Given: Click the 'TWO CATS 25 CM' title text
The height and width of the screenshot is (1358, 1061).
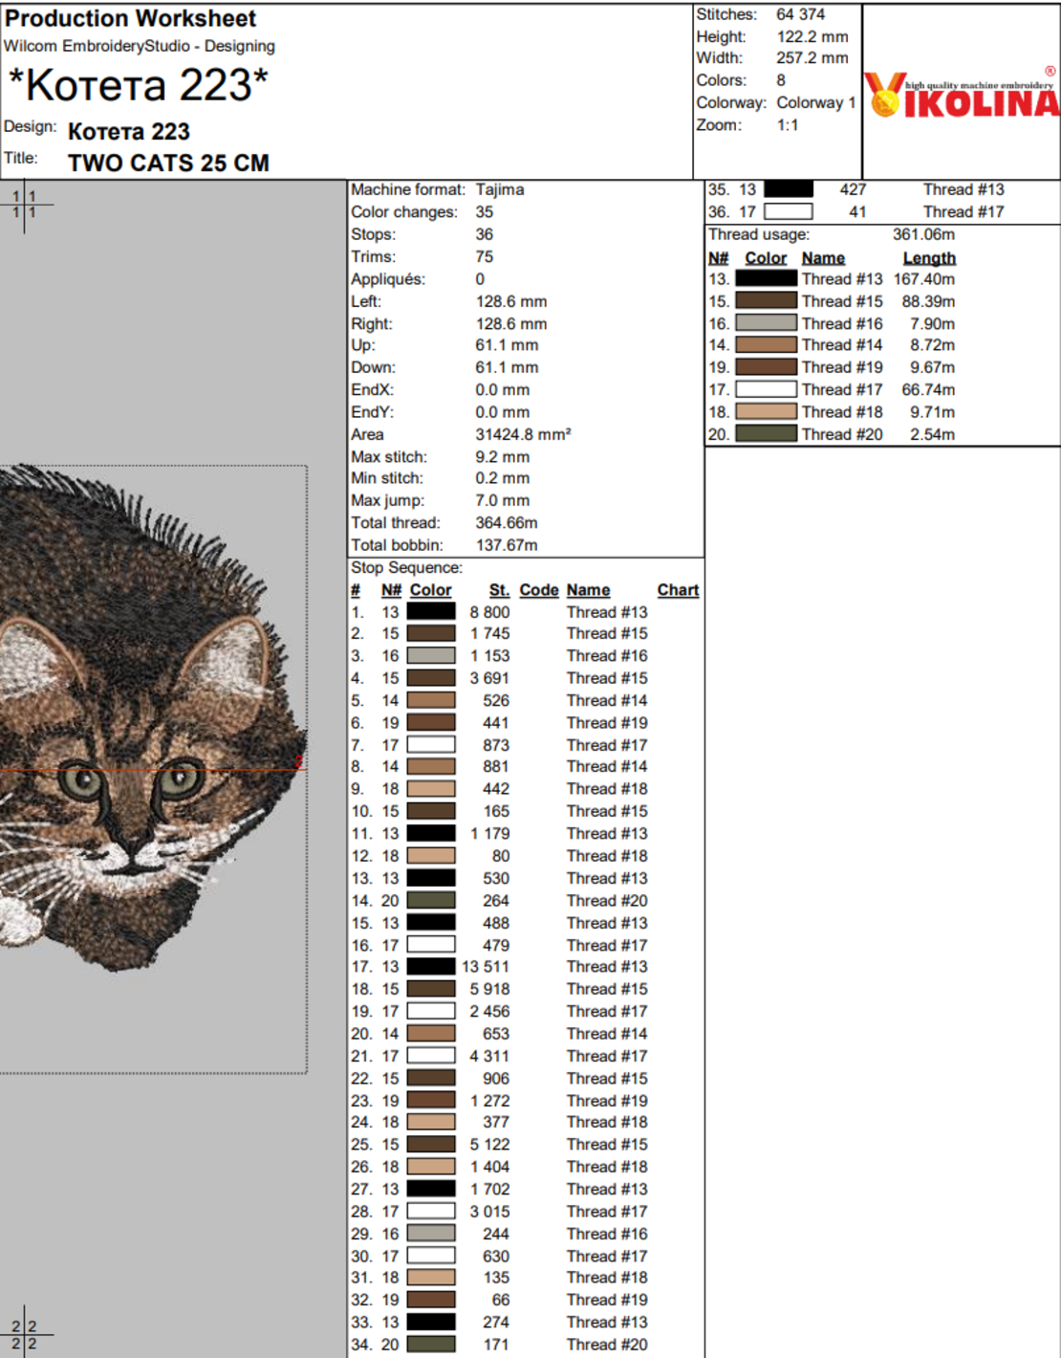Looking at the screenshot, I should click(x=168, y=164).
